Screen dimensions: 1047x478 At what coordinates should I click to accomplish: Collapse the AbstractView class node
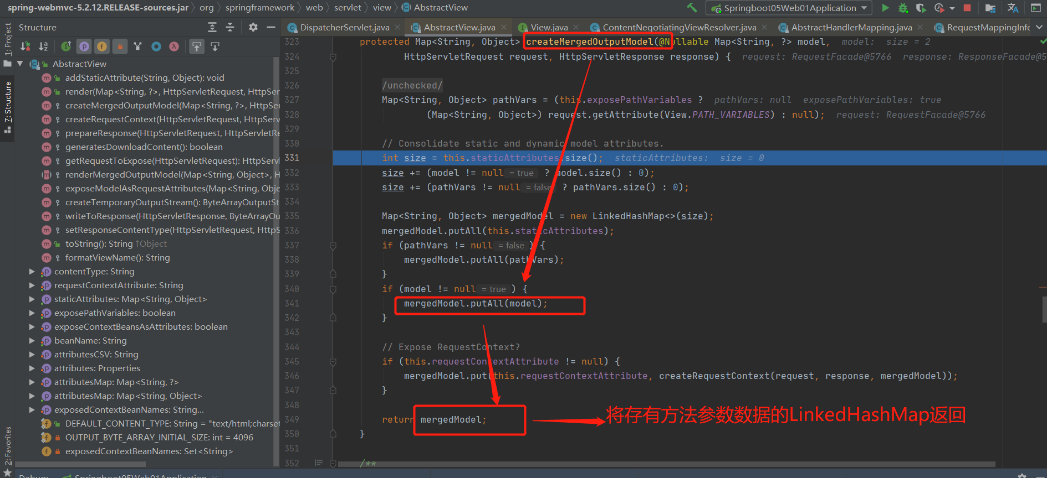[x=20, y=64]
